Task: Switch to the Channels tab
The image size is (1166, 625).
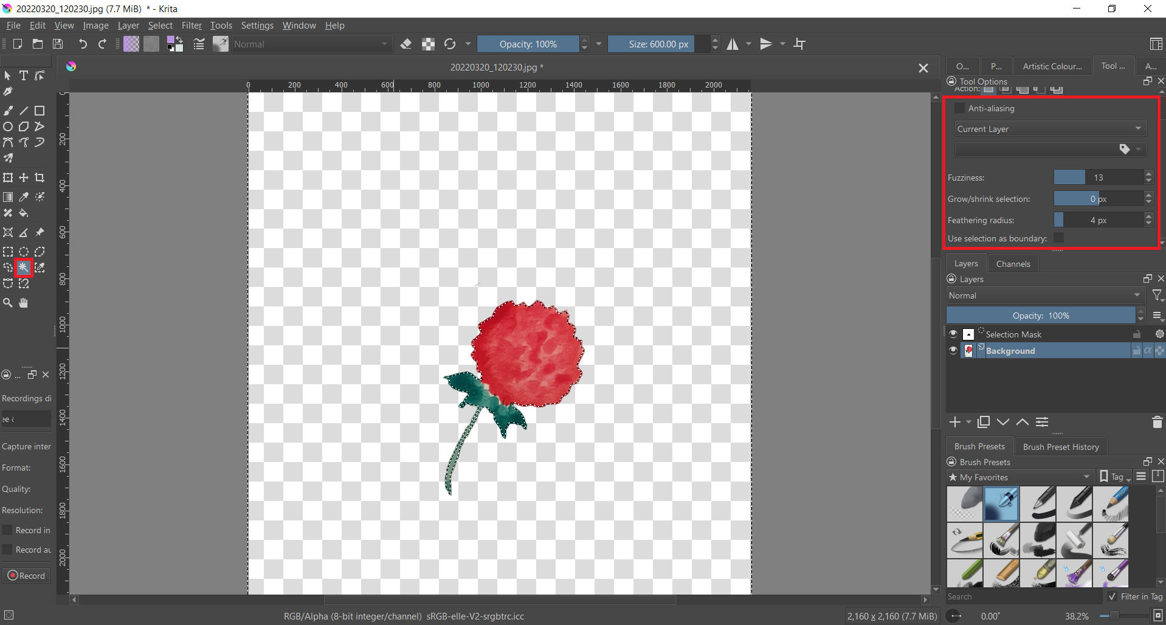Action: (1013, 264)
